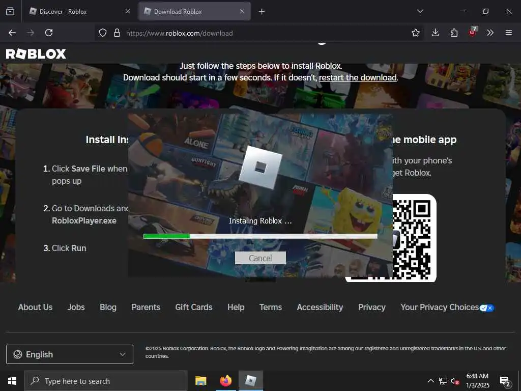This screenshot has width=521, height=391.
Task: Select the Download Roblox tab
Action: [x=194, y=11]
